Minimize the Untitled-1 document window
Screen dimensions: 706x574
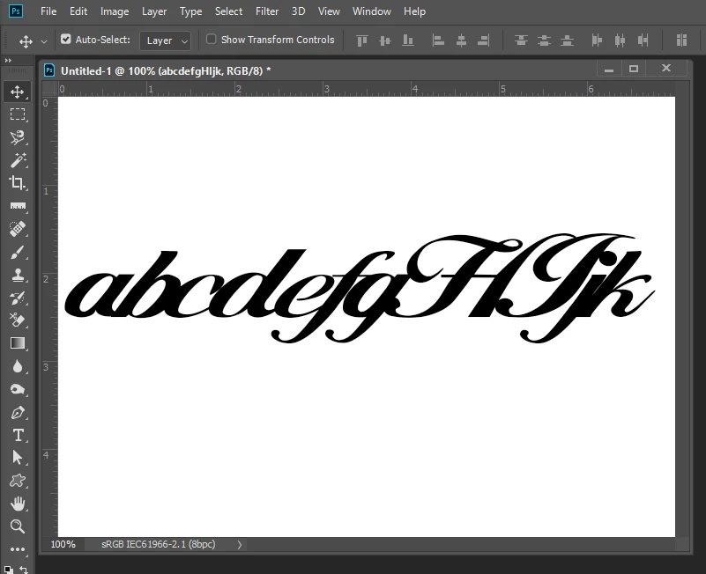[609, 70]
